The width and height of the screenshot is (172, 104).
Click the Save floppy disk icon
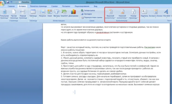pos(8,2)
